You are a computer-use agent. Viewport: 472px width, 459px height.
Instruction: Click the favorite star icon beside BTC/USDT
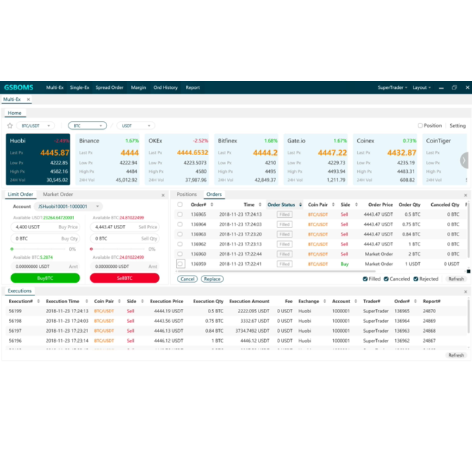(x=10, y=126)
